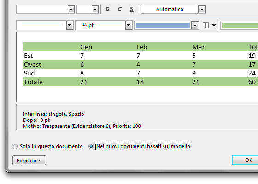Expand the font name dropdown
Image resolution: width=258 pixels, height=184 pixels.
click(71, 9)
